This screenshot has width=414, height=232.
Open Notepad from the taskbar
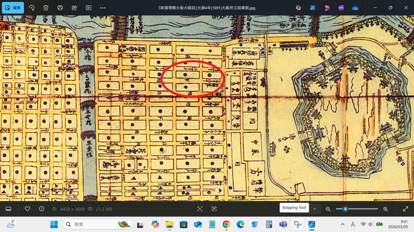tap(212, 224)
